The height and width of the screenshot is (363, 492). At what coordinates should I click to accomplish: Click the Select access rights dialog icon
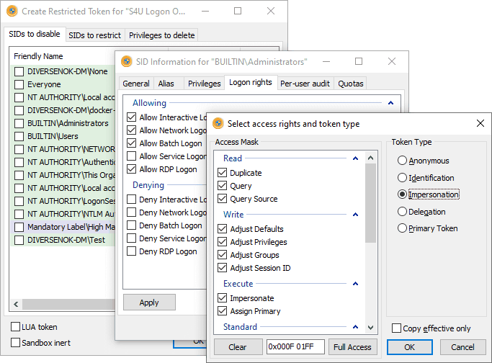216,123
